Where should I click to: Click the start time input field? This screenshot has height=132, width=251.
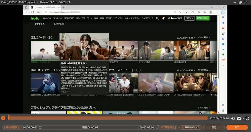(x=30, y=127)
